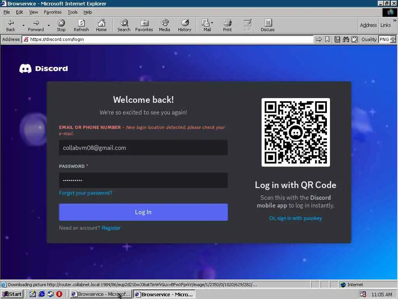Click the Quality PNG value field
This screenshot has width=398, height=299.
point(384,39)
